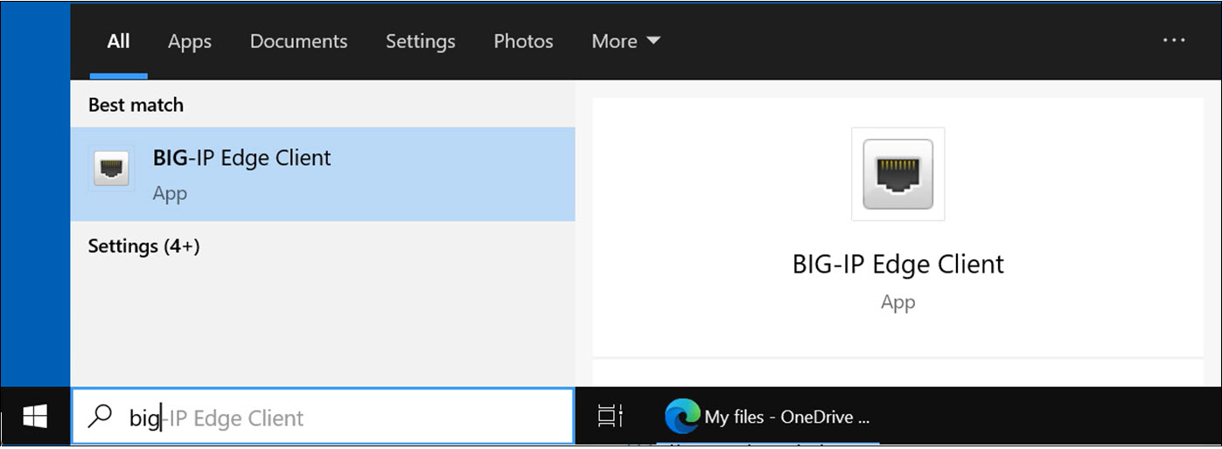
Task: Click the App label under preview title
Action: point(897,302)
